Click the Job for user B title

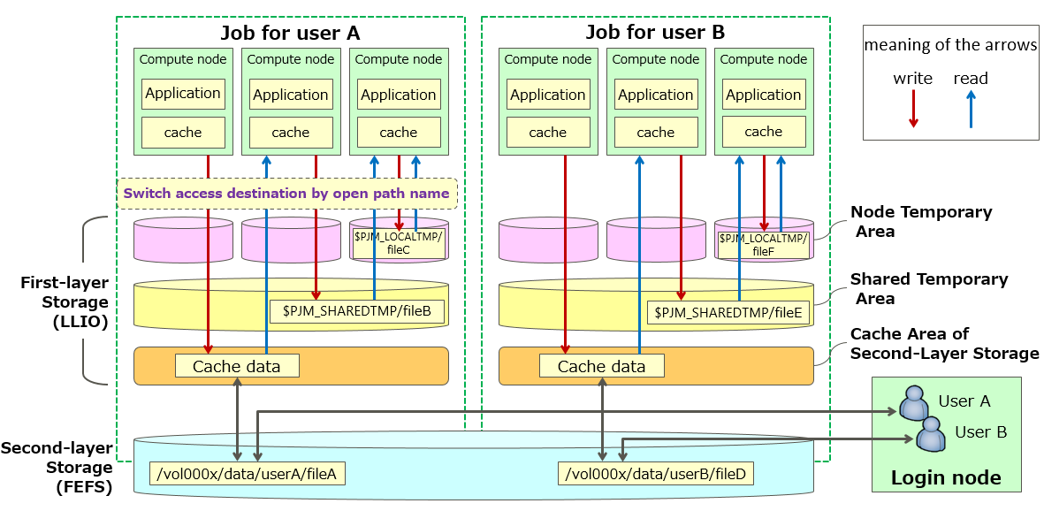click(655, 33)
